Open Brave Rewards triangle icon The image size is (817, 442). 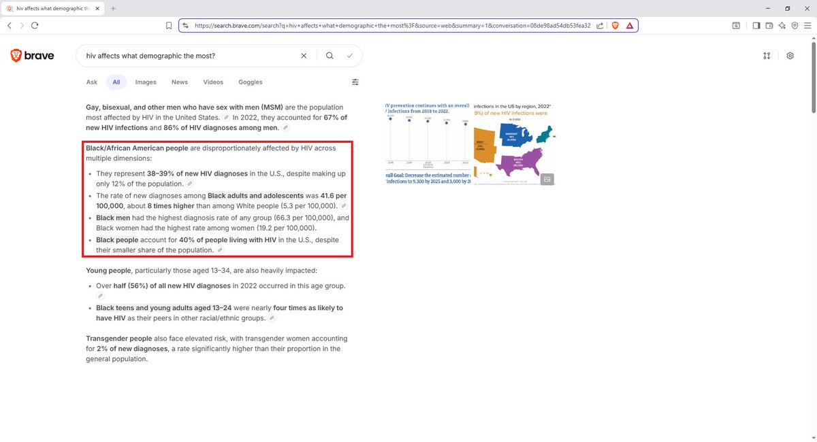[630, 25]
